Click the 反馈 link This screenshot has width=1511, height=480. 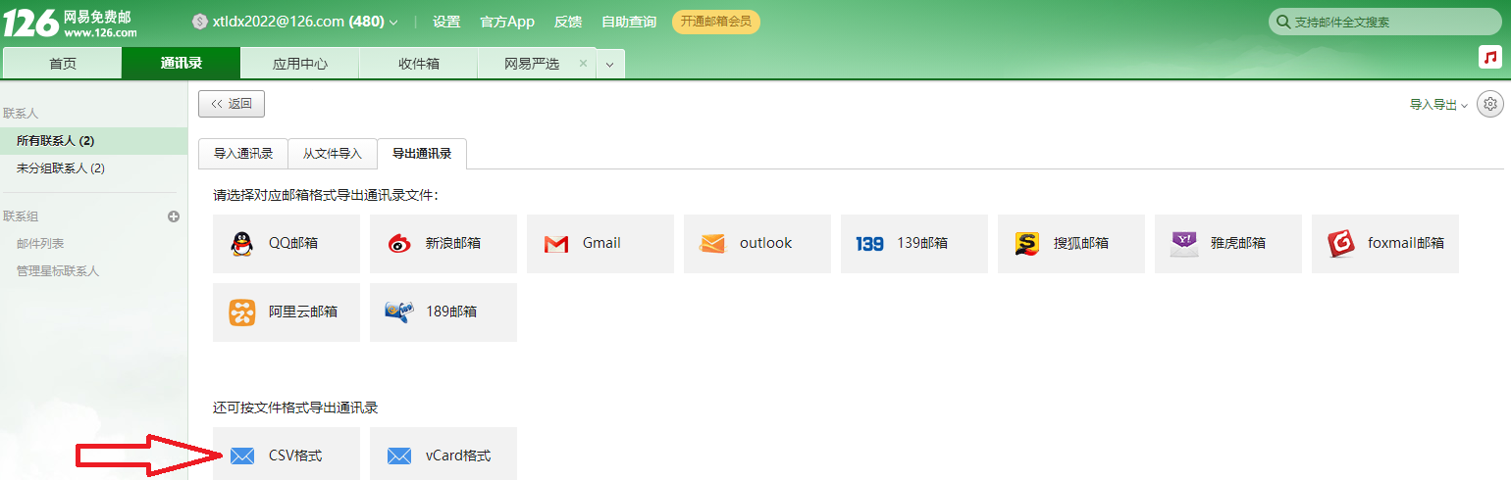(x=568, y=22)
